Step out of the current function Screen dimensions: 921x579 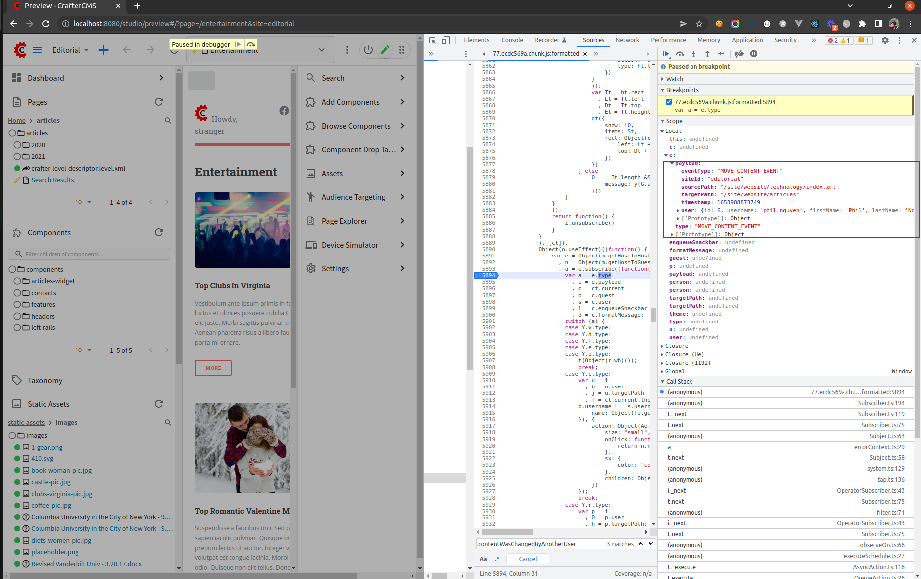click(x=707, y=54)
